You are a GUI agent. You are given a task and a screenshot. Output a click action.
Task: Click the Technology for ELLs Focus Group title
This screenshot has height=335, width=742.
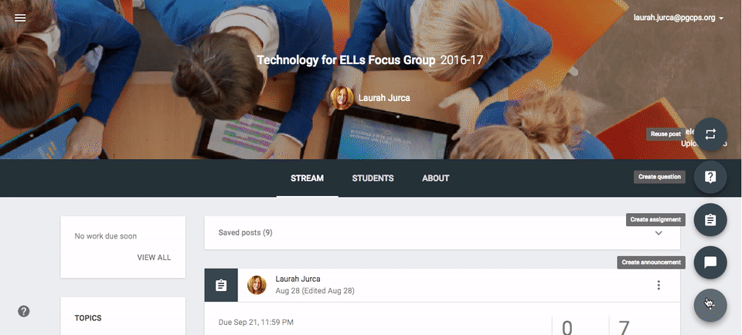[346, 60]
